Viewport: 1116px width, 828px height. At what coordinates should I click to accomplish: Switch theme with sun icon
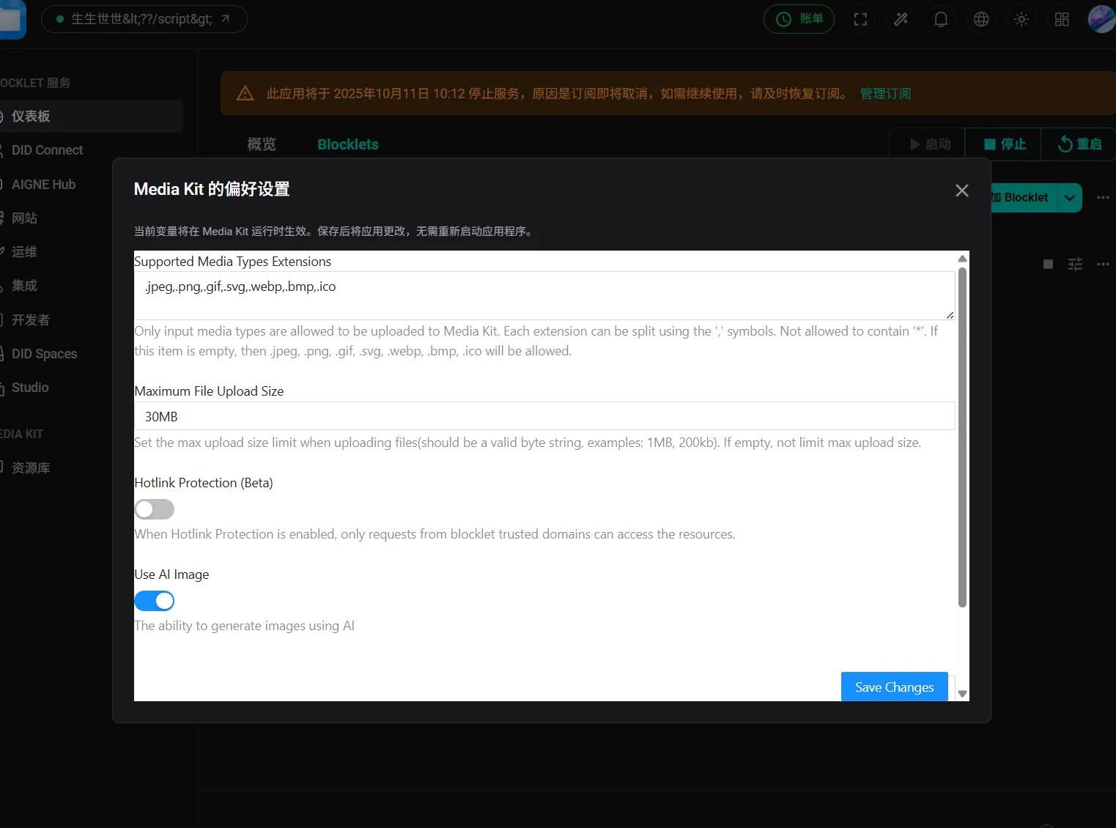click(1022, 20)
